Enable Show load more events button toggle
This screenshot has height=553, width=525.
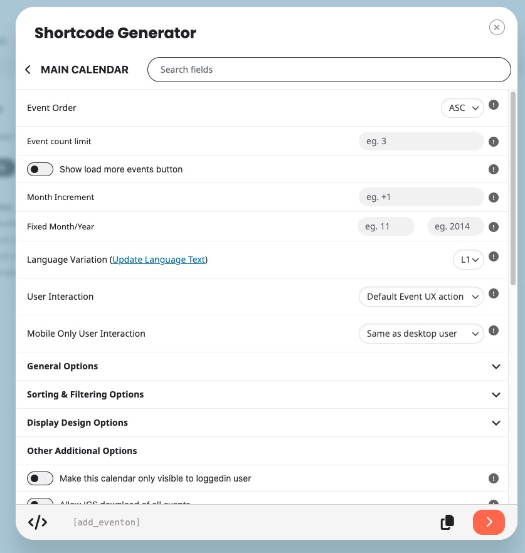click(40, 169)
